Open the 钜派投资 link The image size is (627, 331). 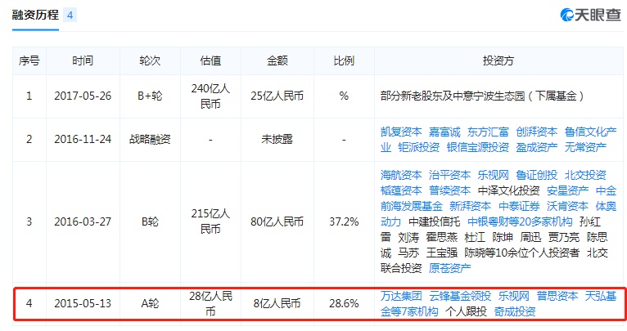pos(418,147)
